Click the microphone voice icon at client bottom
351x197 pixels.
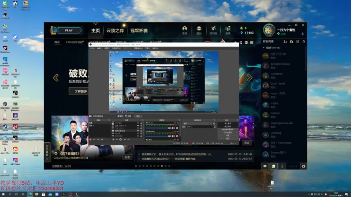point(282,166)
